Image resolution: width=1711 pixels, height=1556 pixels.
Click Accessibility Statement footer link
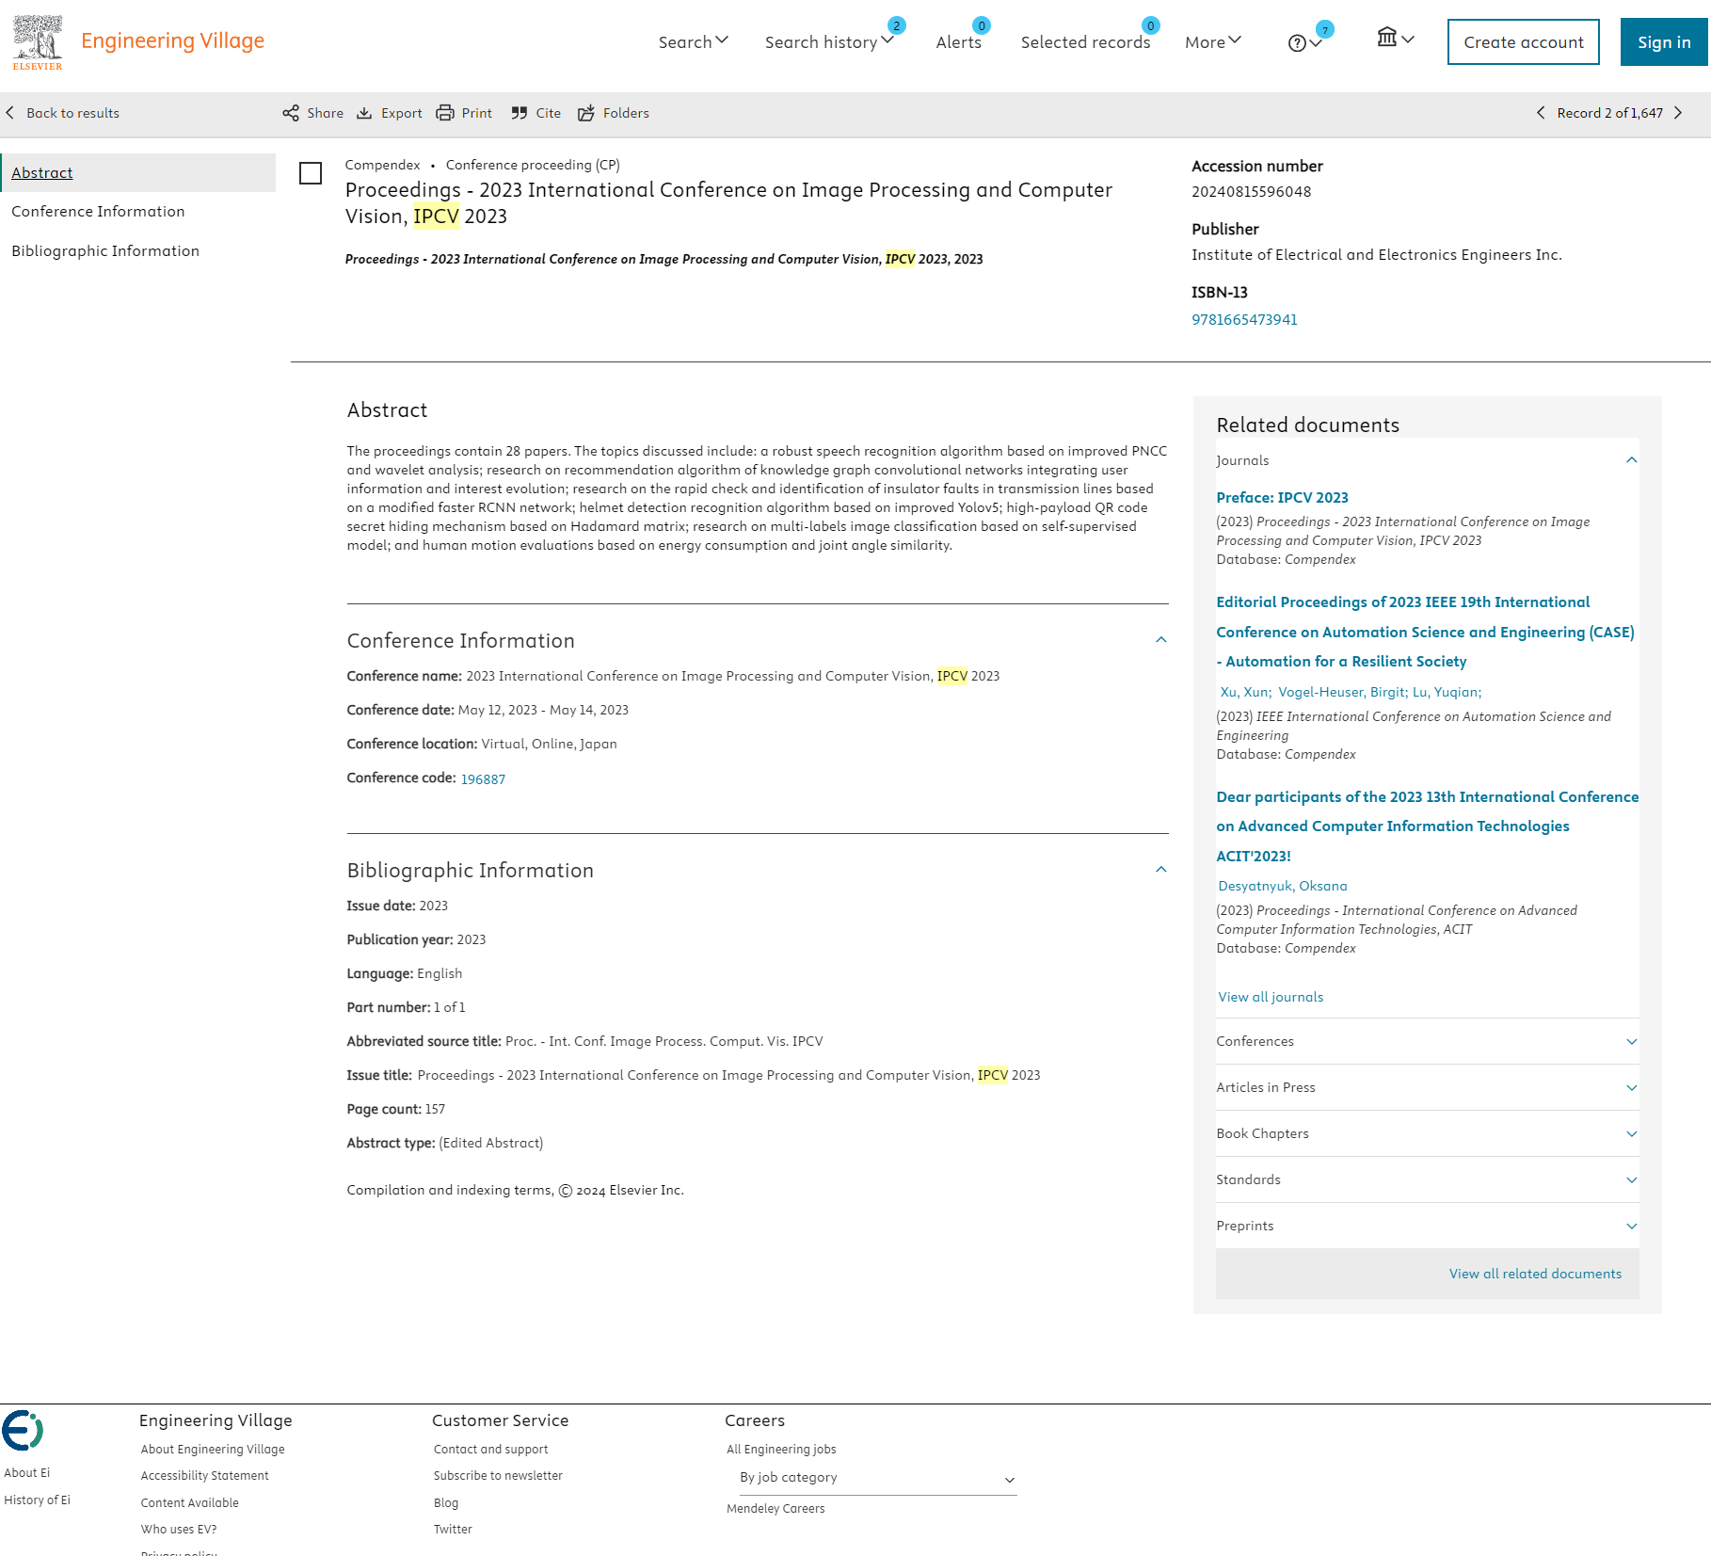click(204, 1476)
